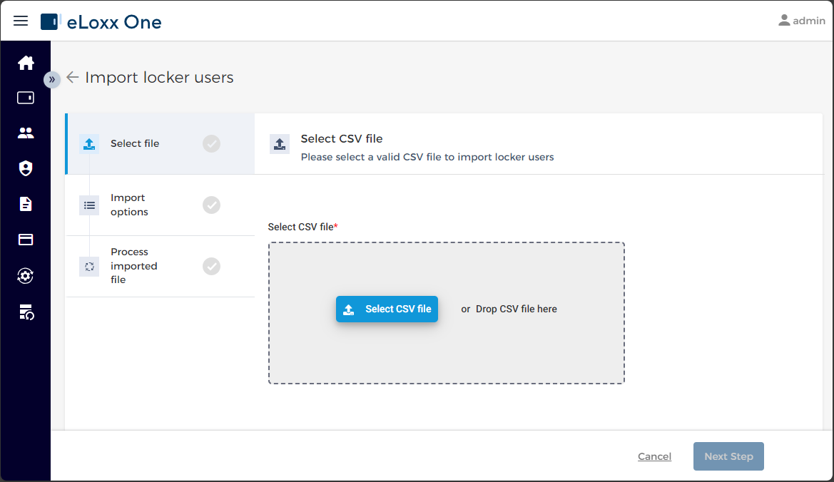Open the lockers sidebar icon
Screen dimensions: 834x482
26,98
